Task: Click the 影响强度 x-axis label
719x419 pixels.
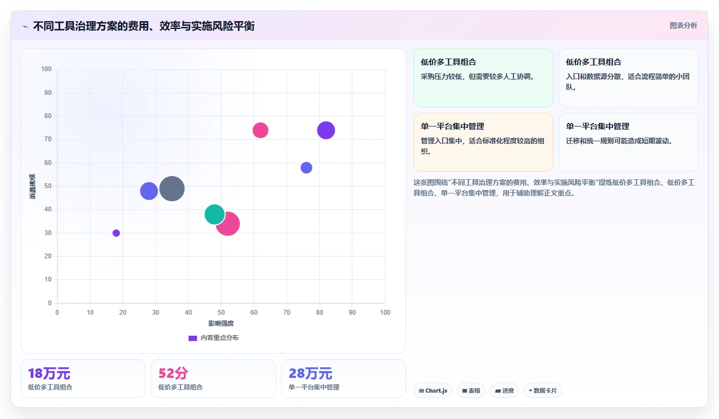Action: tap(221, 323)
